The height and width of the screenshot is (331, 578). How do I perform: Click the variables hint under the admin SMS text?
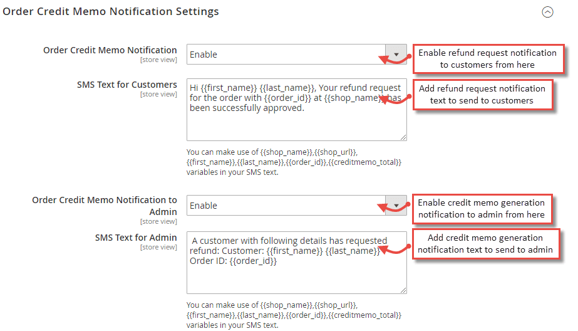click(293, 315)
